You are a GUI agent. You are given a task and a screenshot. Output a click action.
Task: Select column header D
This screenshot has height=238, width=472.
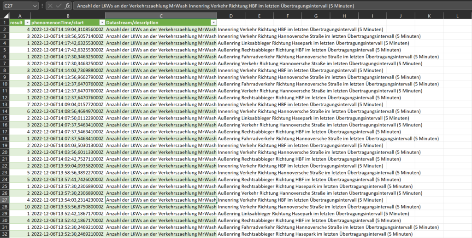point(231,16)
